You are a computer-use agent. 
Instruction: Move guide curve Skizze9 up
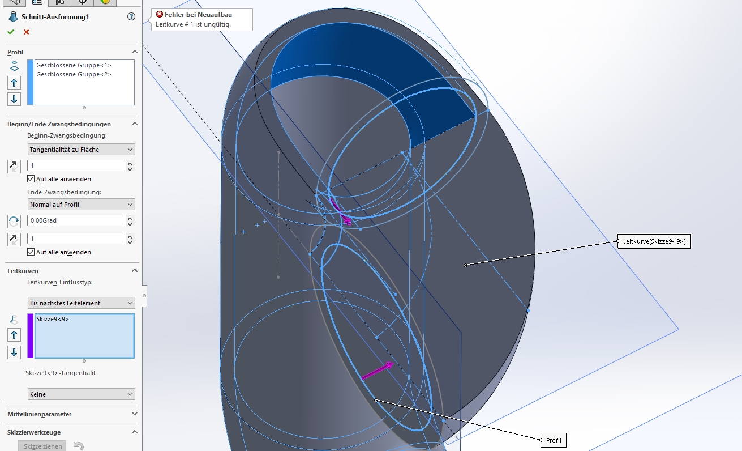(15, 335)
